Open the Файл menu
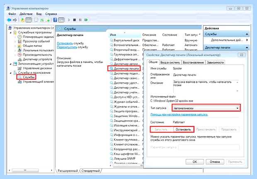257x179 pixels. (x=12, y=14)
